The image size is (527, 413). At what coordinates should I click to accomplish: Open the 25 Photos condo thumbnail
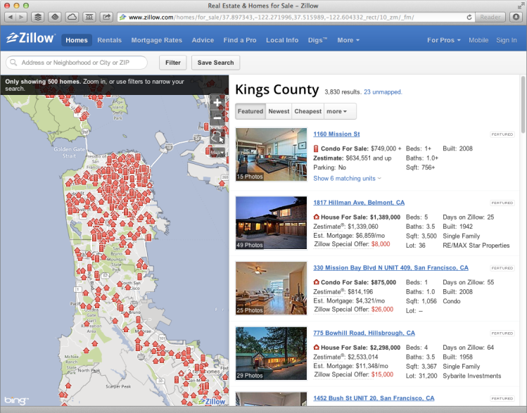[271, 288]
